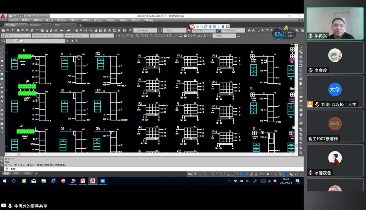Open the 绘图(D) menu
The height and width of the screenshot is (210, 366).
pyautogui.click(x=86, y=20)
